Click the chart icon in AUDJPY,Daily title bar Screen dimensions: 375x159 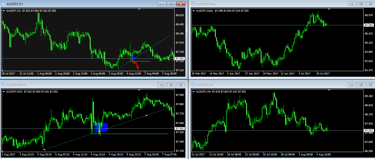click(x=193, y=4)
